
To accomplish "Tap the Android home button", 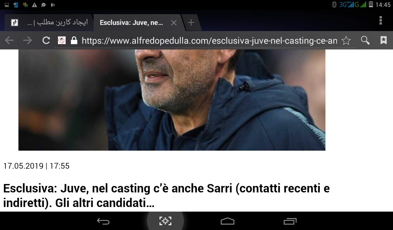I will (x=227, y=221).
